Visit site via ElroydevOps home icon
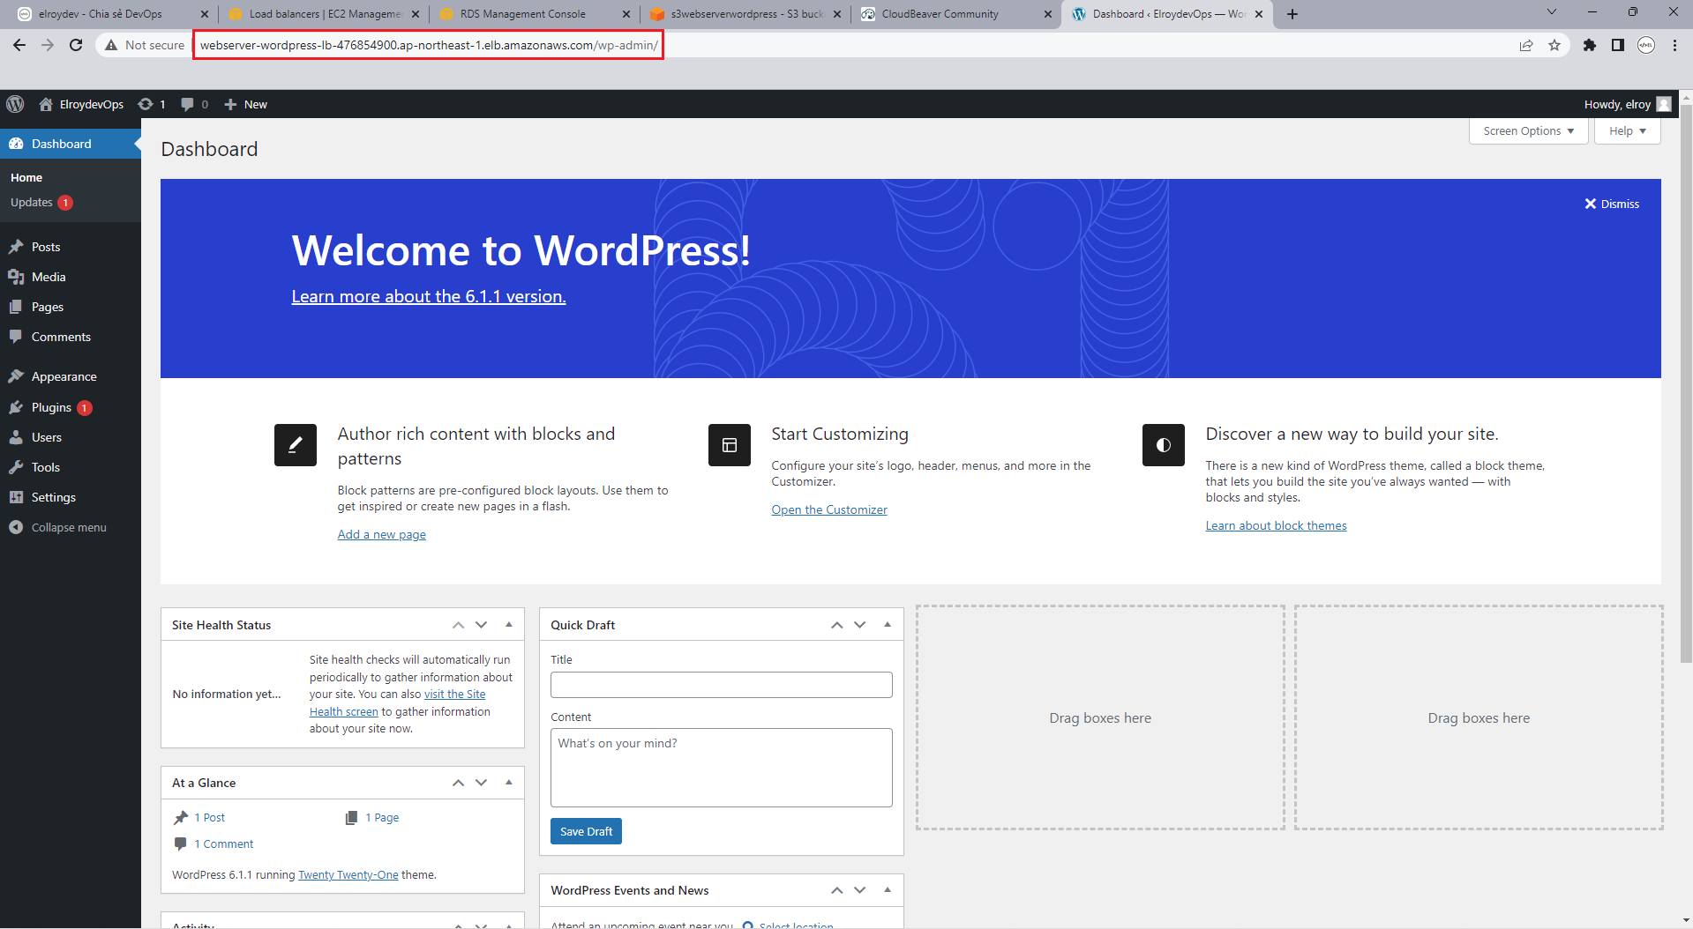 click(46, 104)
